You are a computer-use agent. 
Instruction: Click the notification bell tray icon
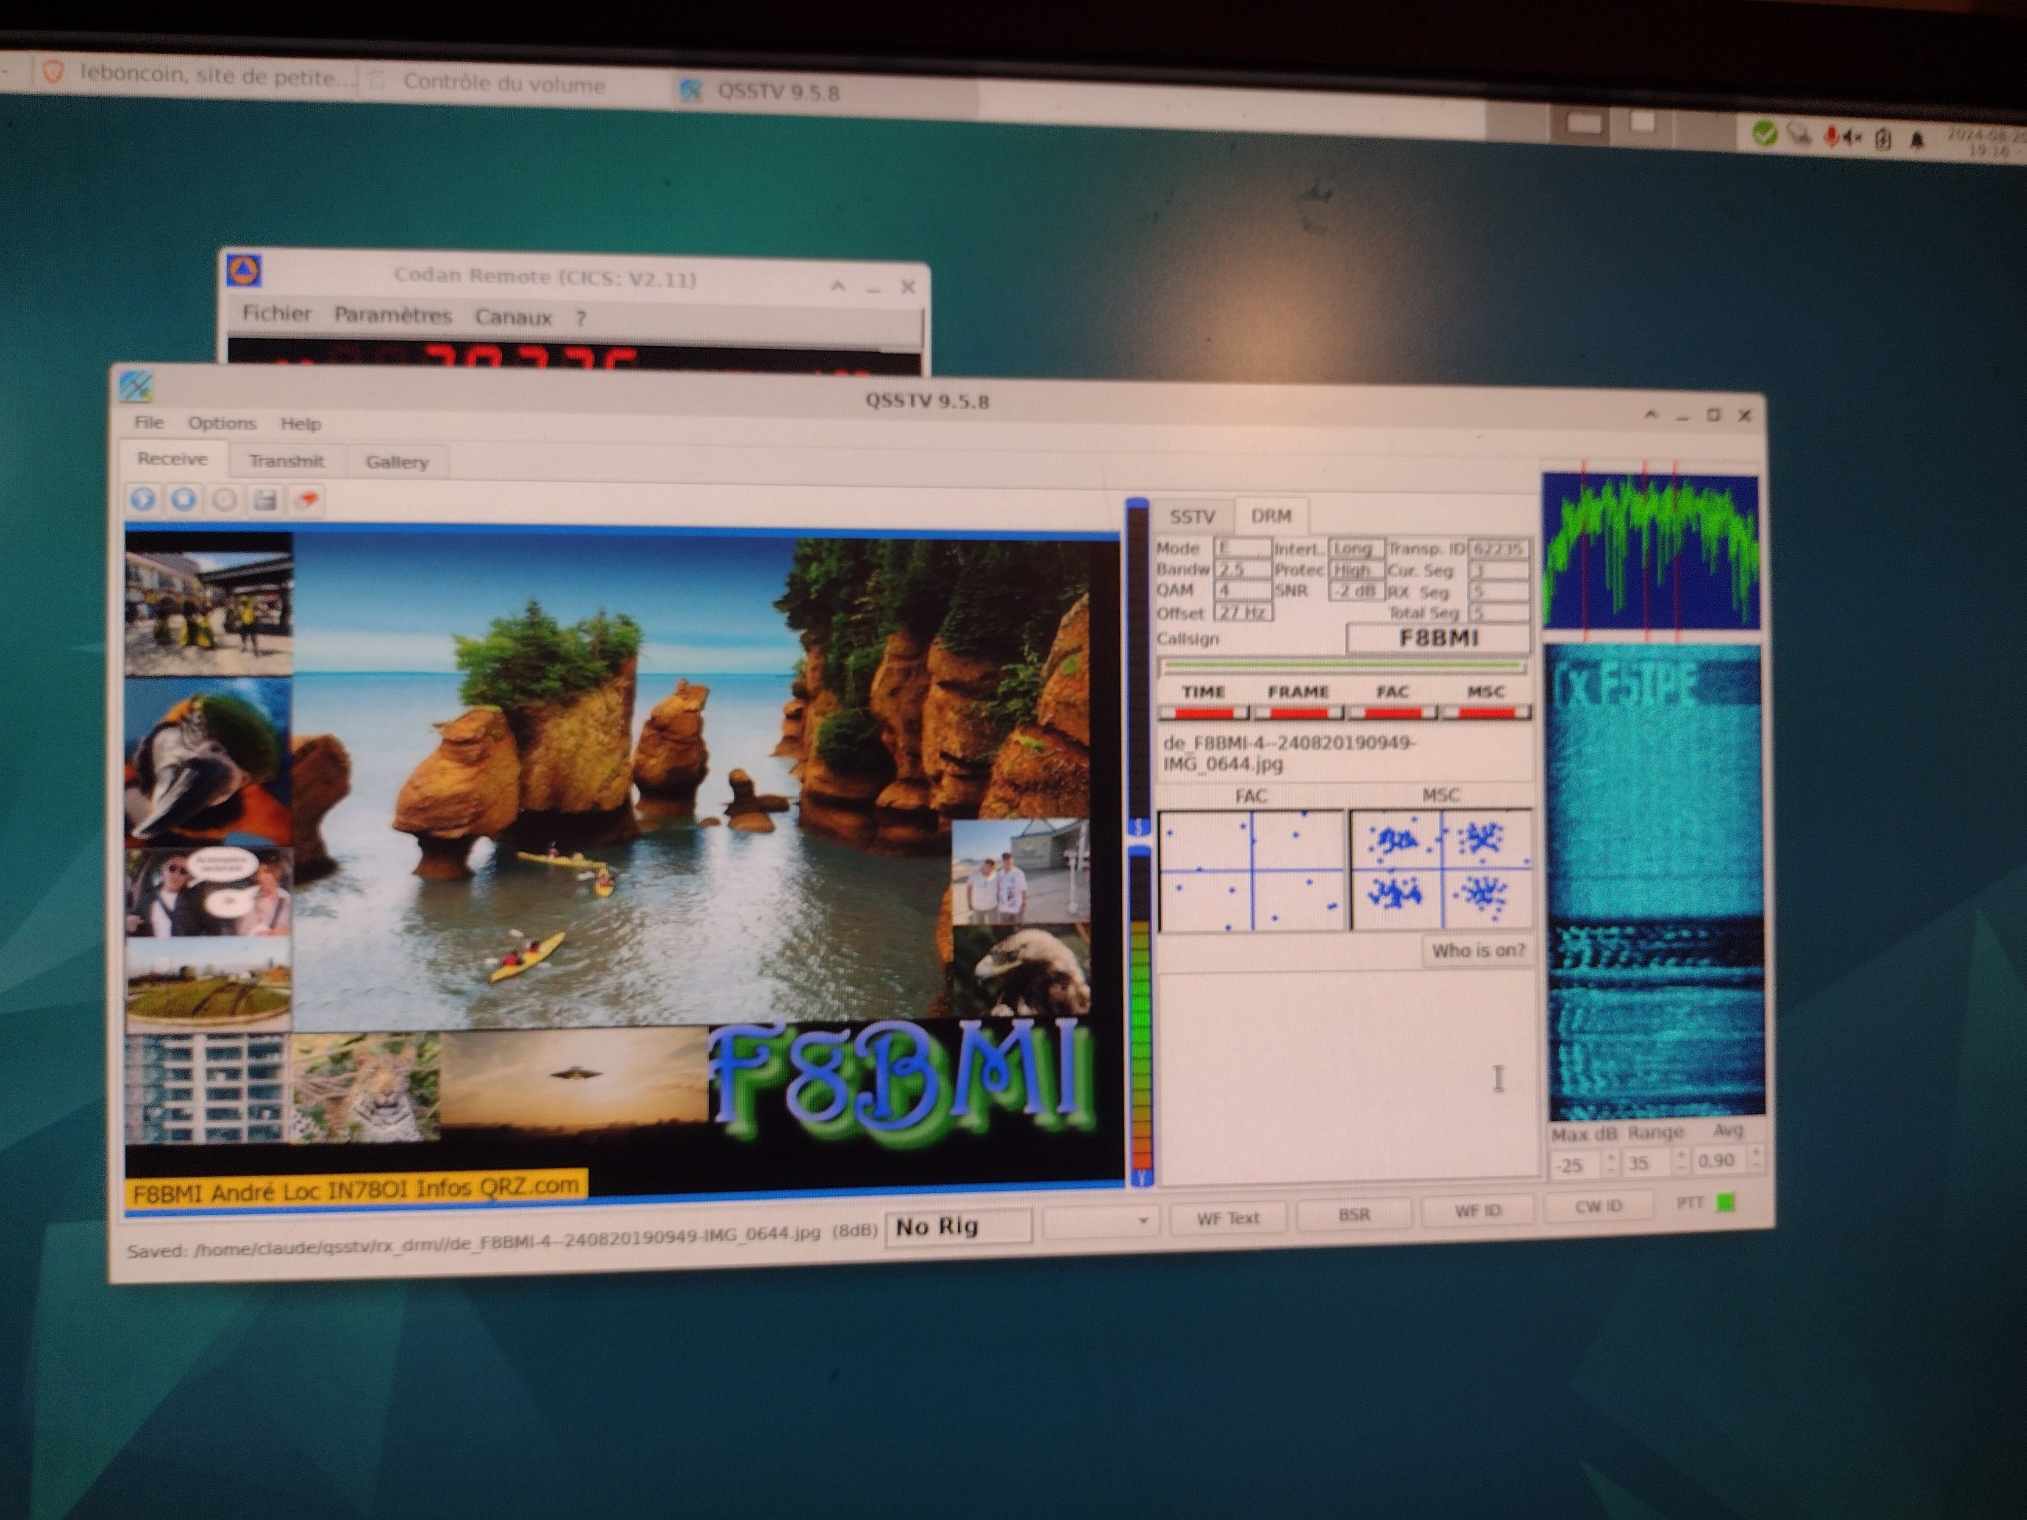pos(1916,140)
